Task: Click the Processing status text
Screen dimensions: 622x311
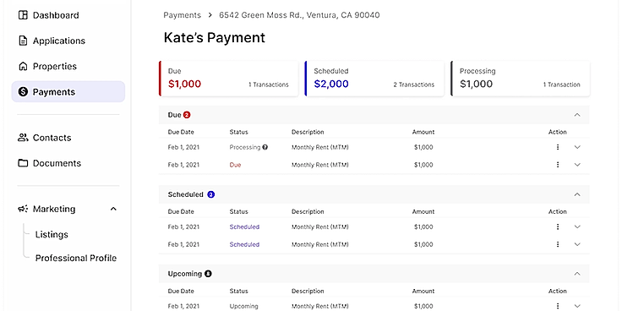Action: [x=245, y=147]
